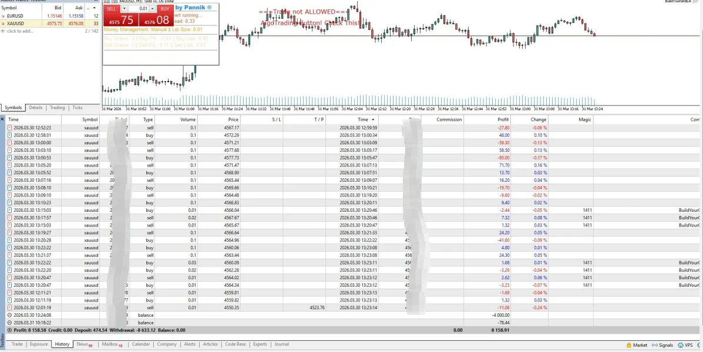Click the S / L column header
This screenshot has width=703, height=352.
pyautogui.click(x=262, y=120)
